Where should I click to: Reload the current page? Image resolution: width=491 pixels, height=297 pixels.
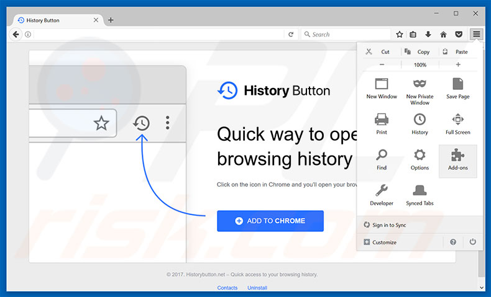point(291,34)
